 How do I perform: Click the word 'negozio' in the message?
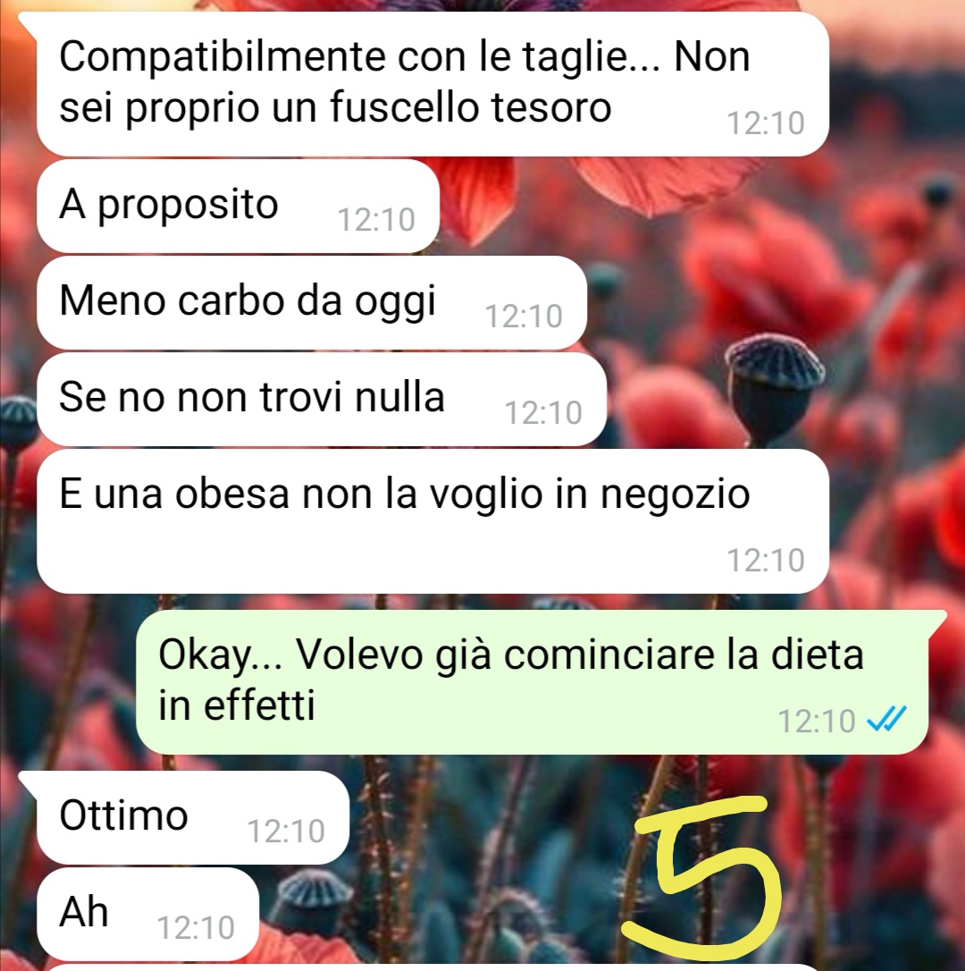675,495
